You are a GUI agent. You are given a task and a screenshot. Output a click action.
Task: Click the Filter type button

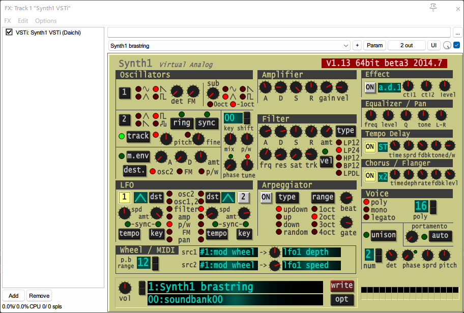click(x=345, y=131)
